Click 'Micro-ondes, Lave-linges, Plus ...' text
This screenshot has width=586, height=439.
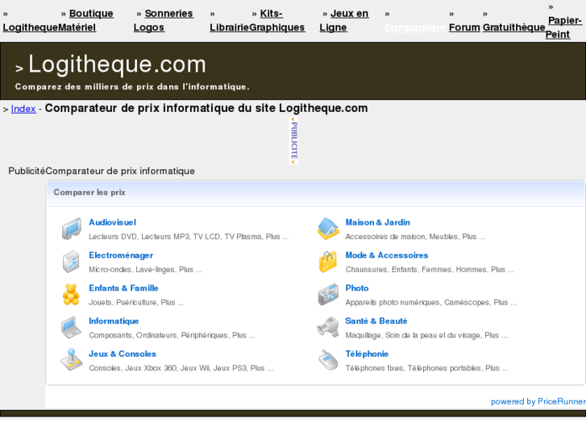tap(145, 269)
